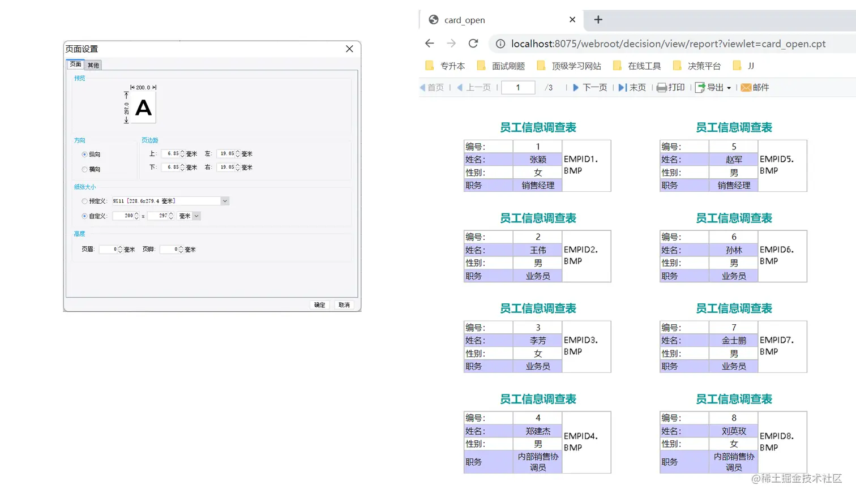Screen dimensions: 856x498
Task: Click the name cell 金士鹏
Action: coord(734,341)
